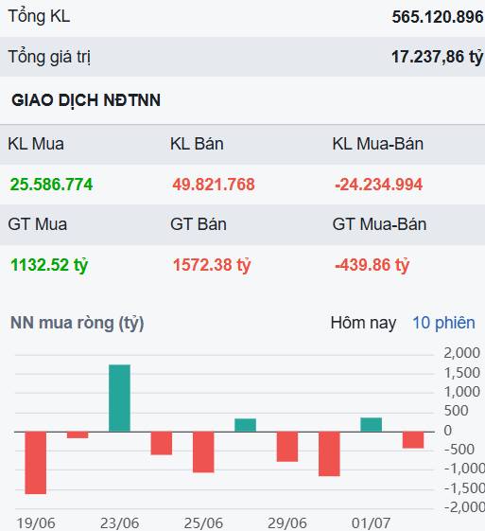
Task: Click the 2,000 y-axis label
Action: coord(461,353)
